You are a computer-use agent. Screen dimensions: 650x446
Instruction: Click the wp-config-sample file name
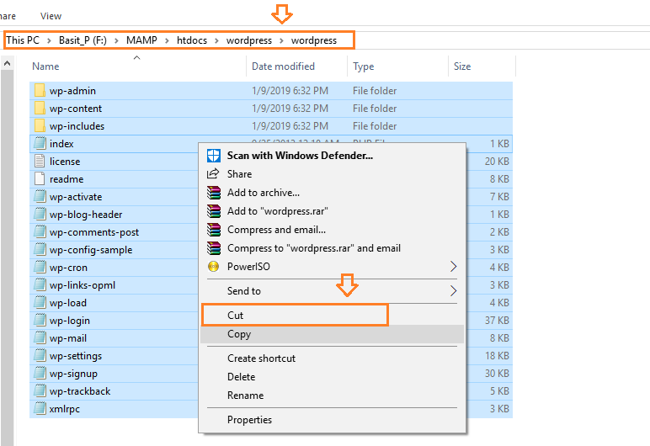pyautogui.click(x=91, y=250)
